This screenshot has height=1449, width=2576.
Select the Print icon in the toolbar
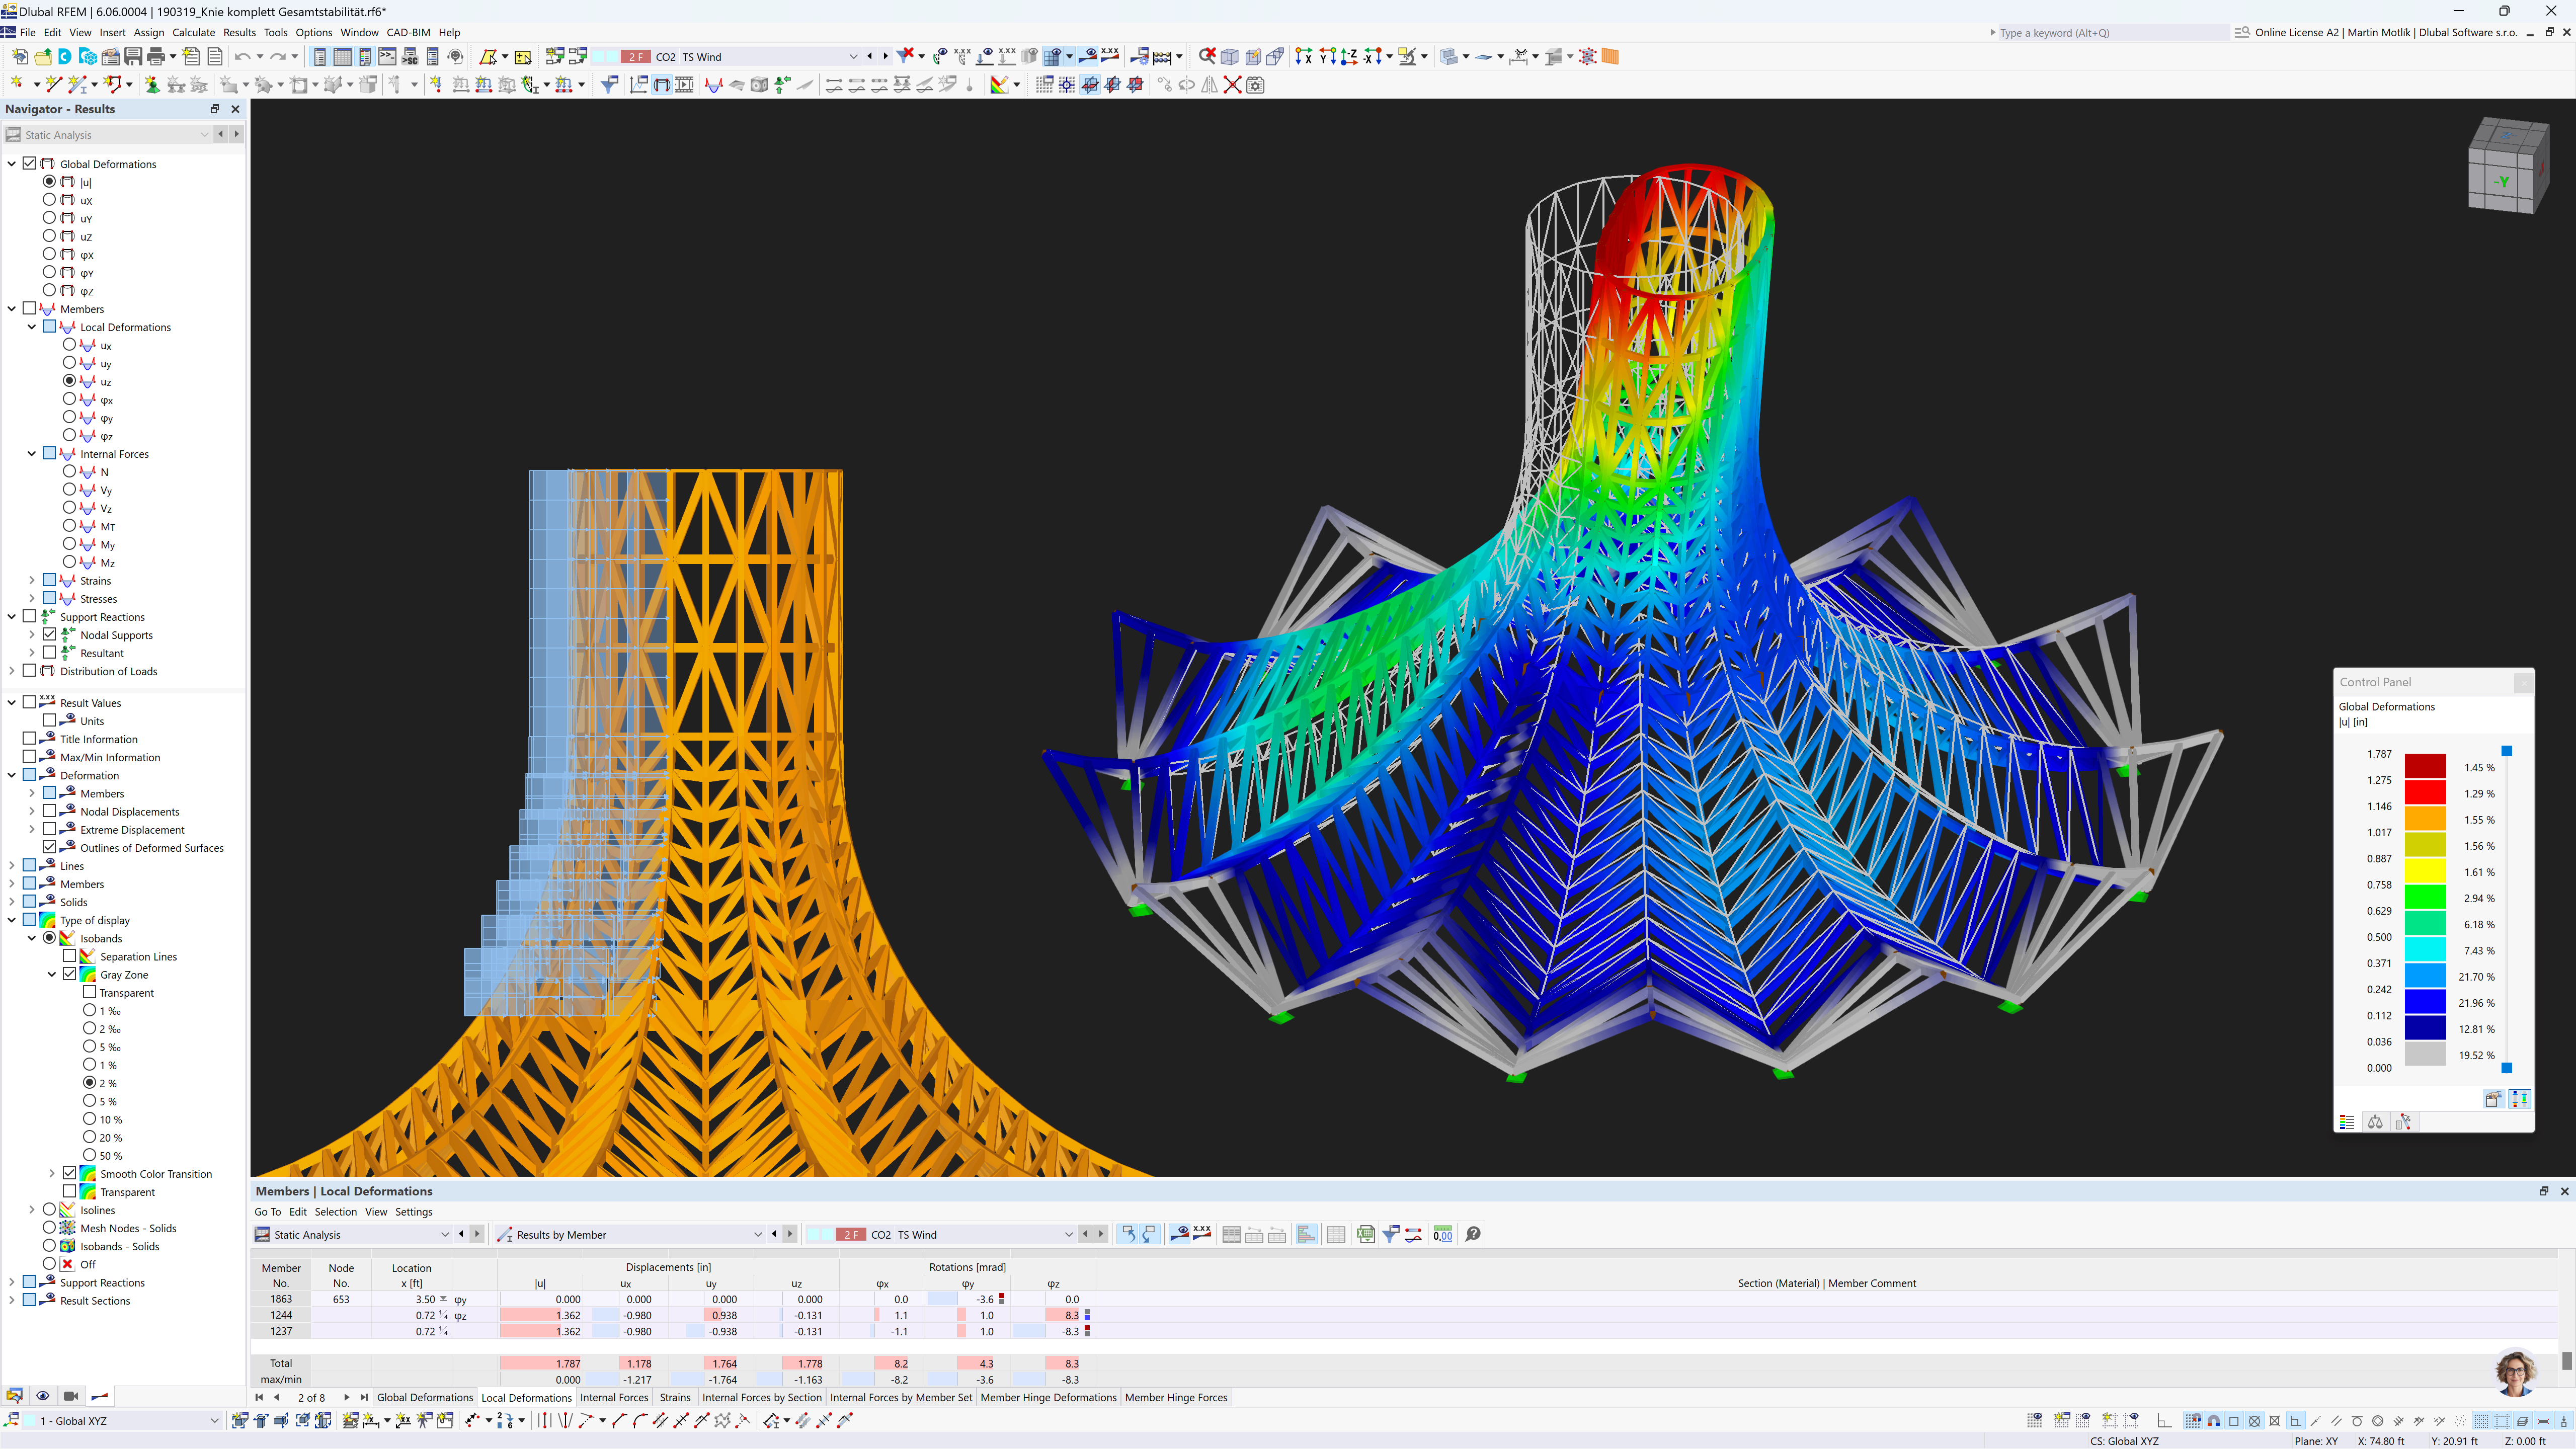point(156,57)
